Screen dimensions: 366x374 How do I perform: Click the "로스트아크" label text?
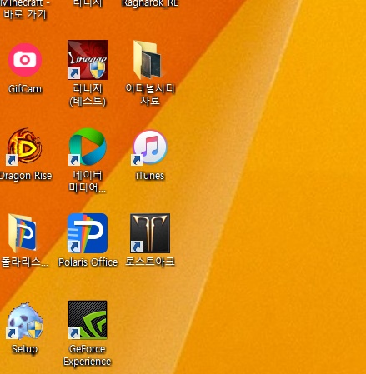(150, 262)
